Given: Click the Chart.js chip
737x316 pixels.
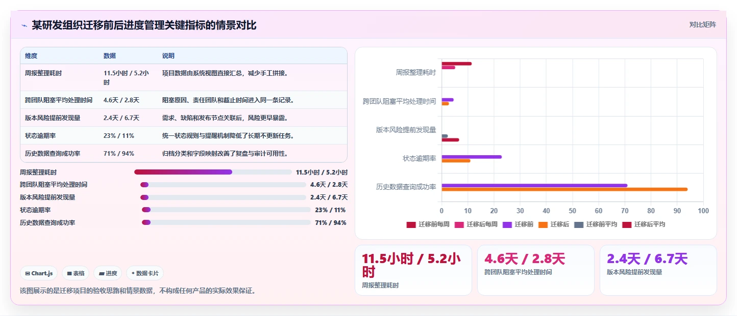Looking at the screenshot, I should (39, 273).
